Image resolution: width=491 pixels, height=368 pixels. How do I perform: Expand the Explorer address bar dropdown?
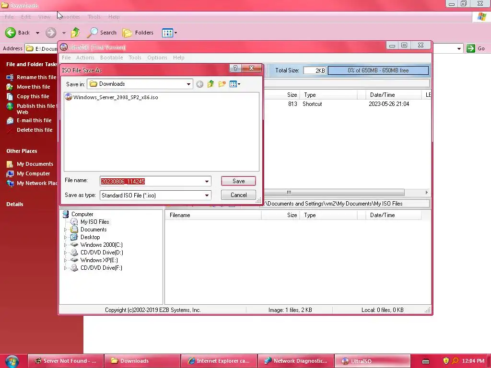pyautogui.click(x=459, y=48)
